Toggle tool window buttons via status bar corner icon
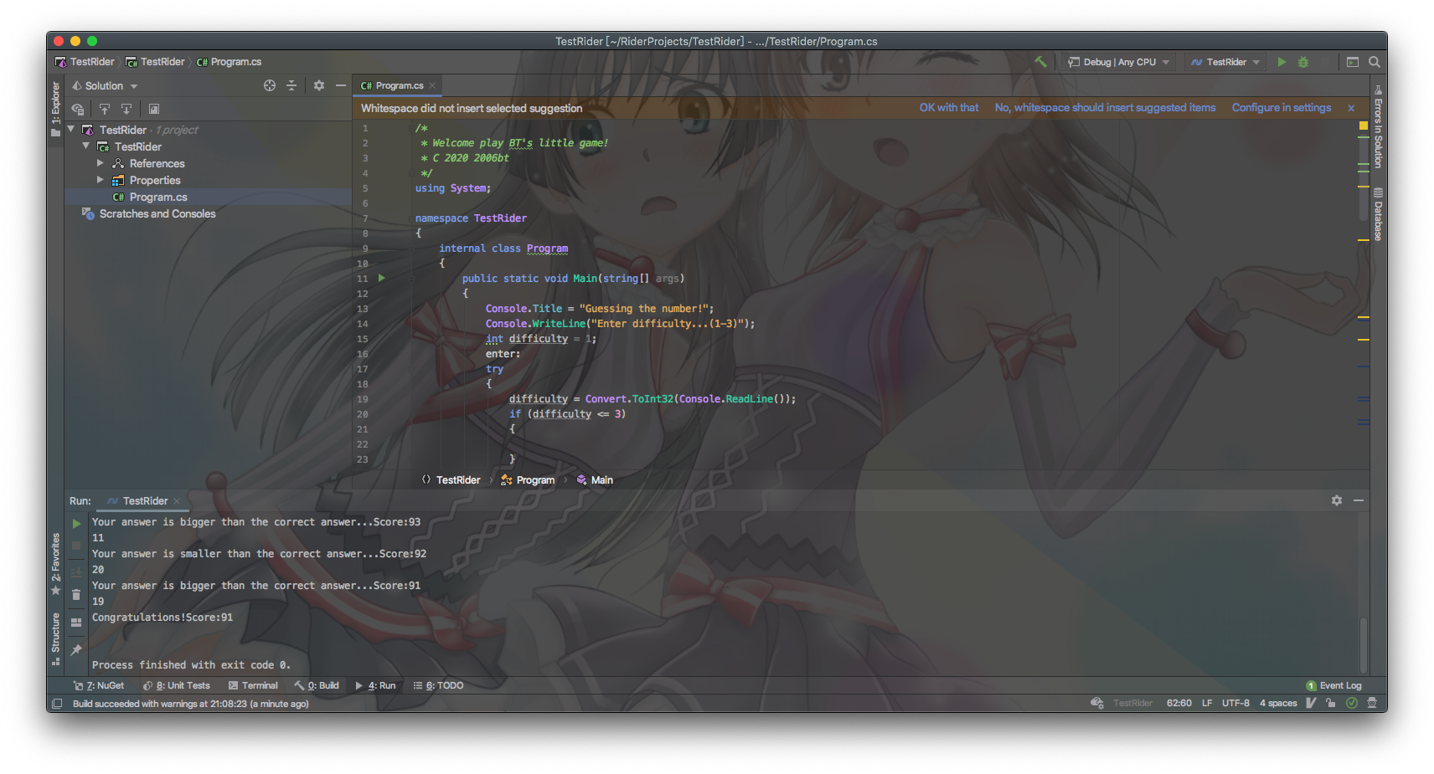This screenshot has width=1434, height=774. (x=57, y=704)
